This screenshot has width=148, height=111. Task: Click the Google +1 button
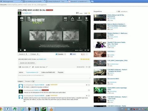coord(83,54)
